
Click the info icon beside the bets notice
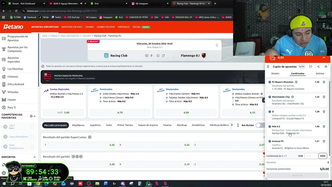[x=43, y=66]
